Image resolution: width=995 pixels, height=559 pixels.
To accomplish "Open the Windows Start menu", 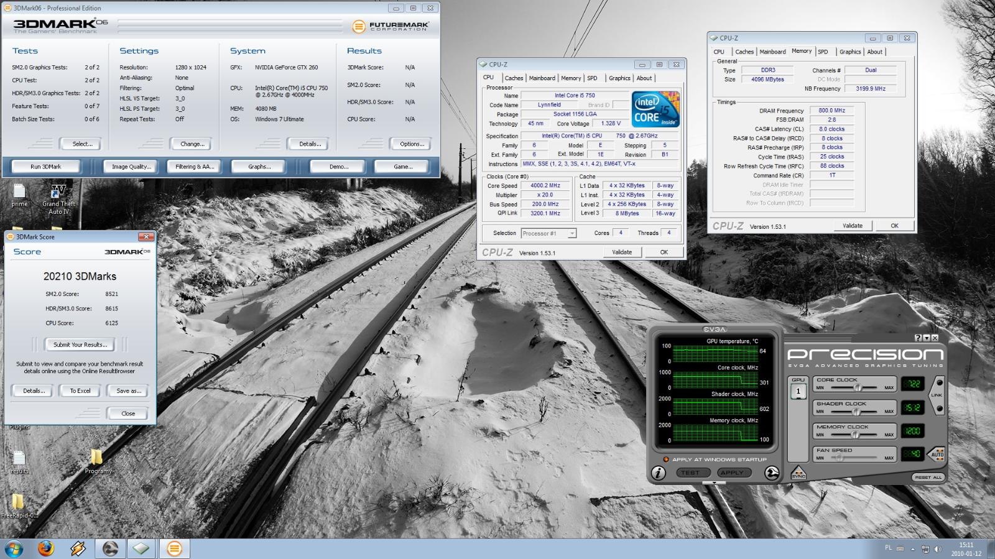I will pos(14,548).
